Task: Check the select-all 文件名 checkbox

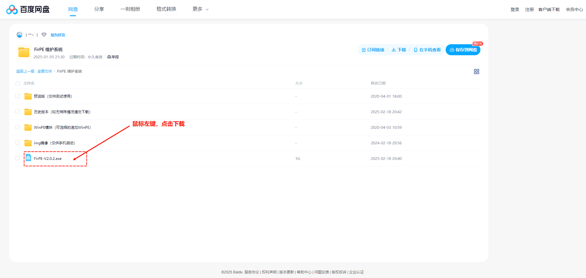Action: [18, 83]
